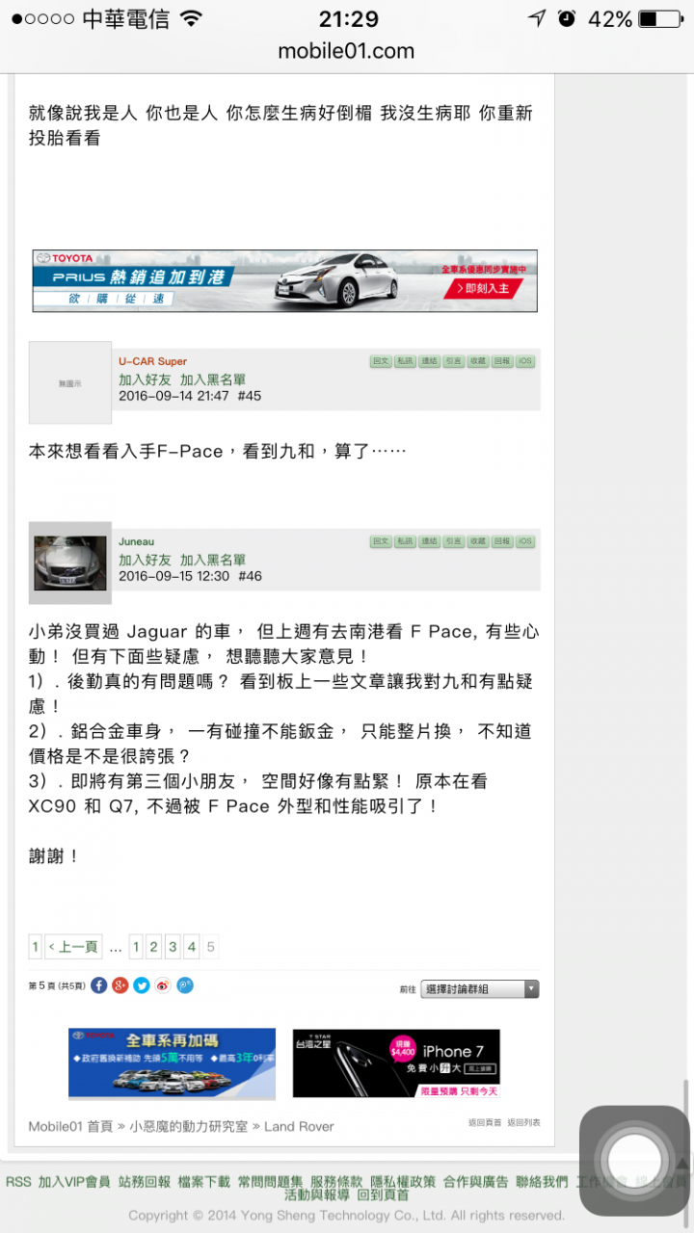
Task: Go to 上一頁 previous page
Action: coord(73,947)
